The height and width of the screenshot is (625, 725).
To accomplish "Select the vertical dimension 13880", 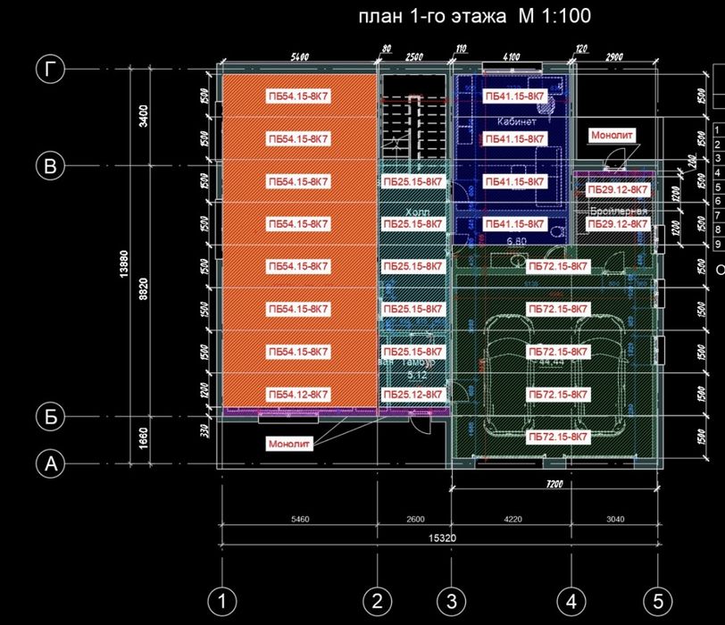I will [x=123, y=264].
